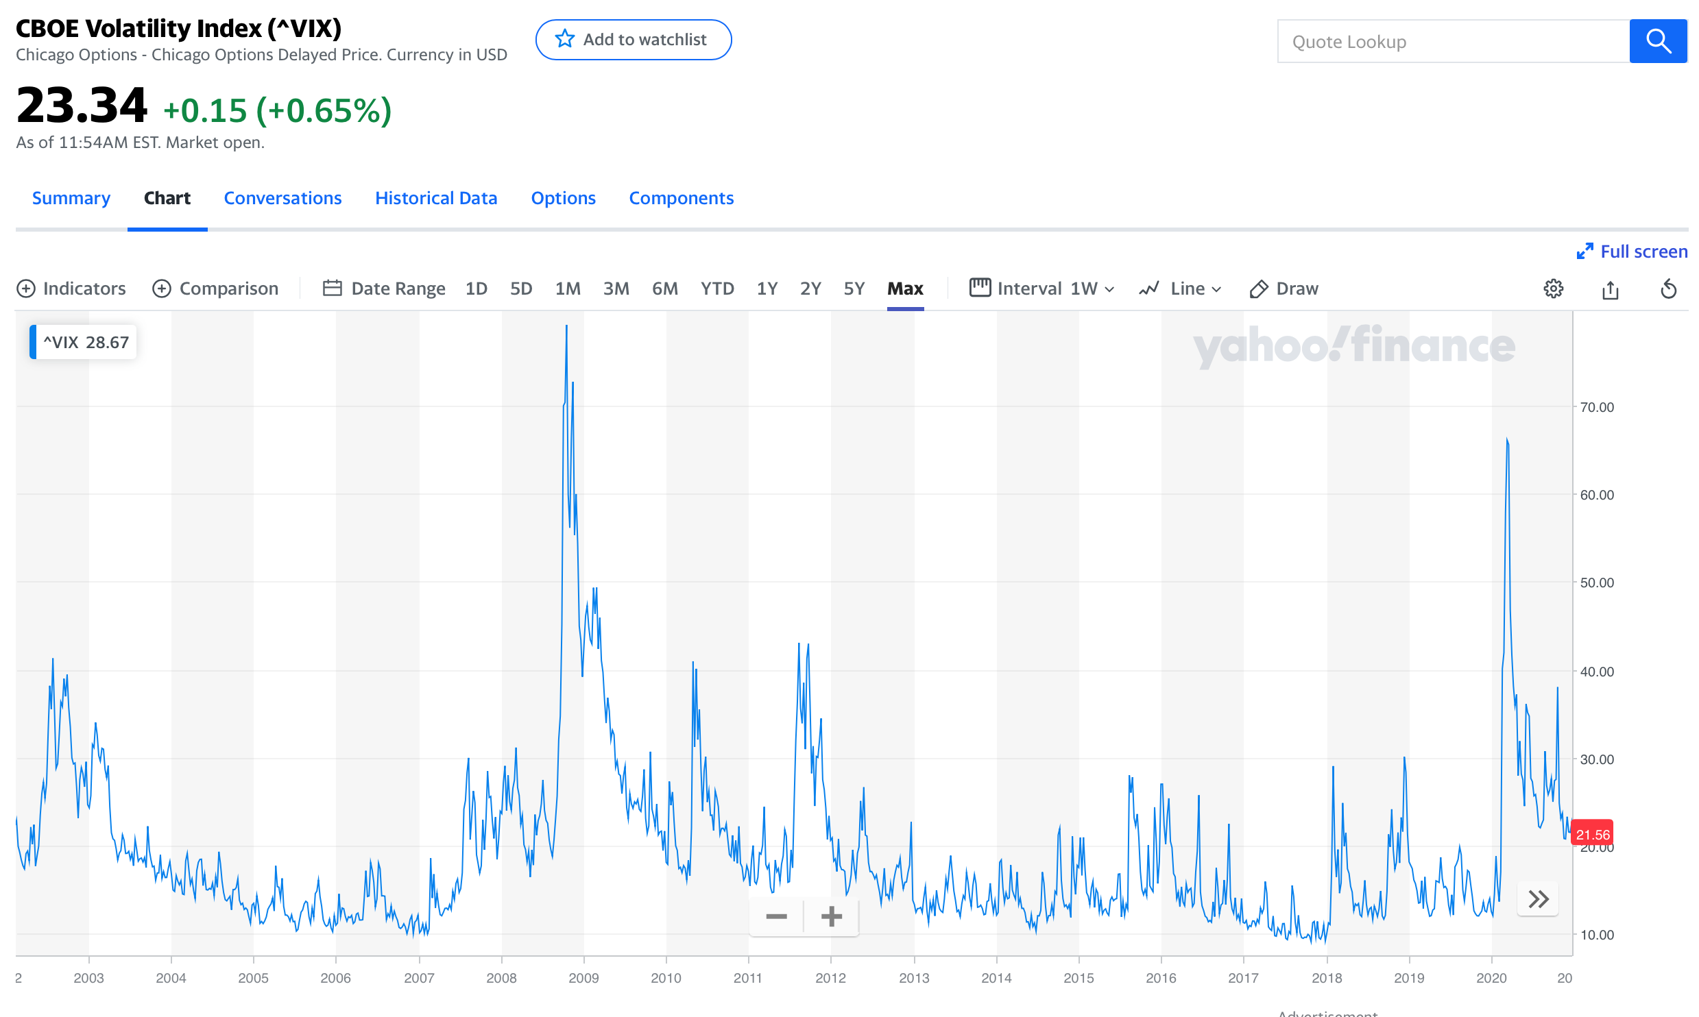Select the 5Y time range
The width and height of the screenshot is (1699, 1017).
pyautogui.click(x=854, y=289)
